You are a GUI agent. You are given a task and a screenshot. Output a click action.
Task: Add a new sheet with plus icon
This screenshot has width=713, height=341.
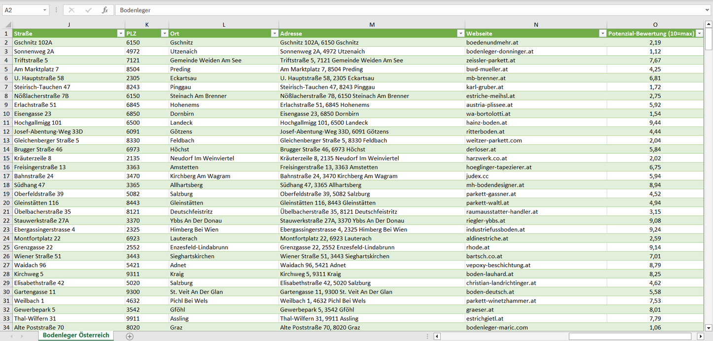coord(129,336)
